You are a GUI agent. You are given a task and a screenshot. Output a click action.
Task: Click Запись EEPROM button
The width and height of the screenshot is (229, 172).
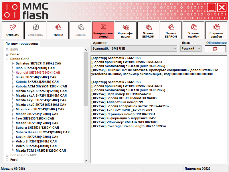(171, 30)
